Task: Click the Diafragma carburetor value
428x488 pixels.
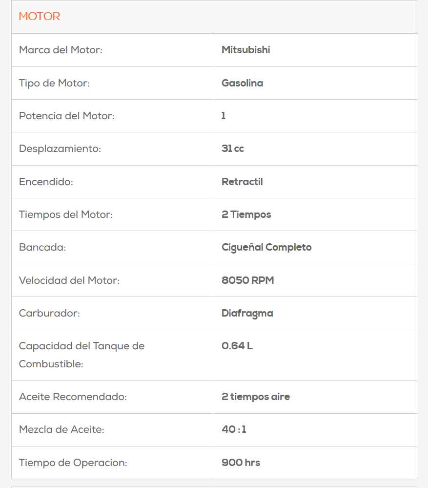Action: [x=247, y=313]
